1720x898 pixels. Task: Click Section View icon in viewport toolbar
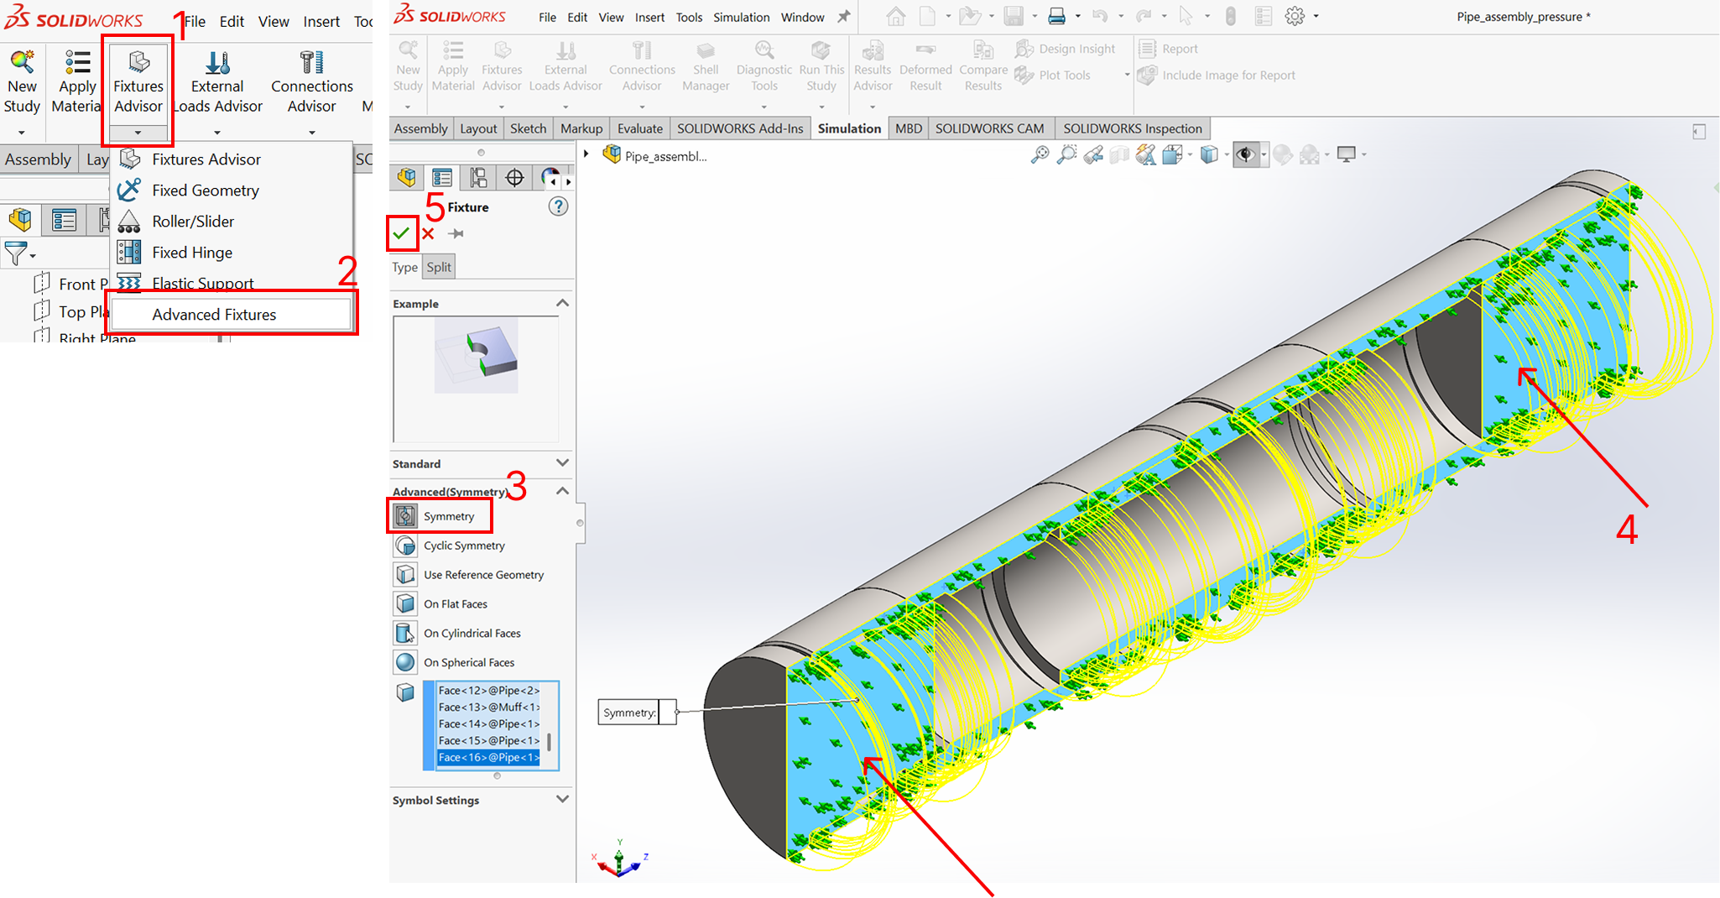[1119, 154]
